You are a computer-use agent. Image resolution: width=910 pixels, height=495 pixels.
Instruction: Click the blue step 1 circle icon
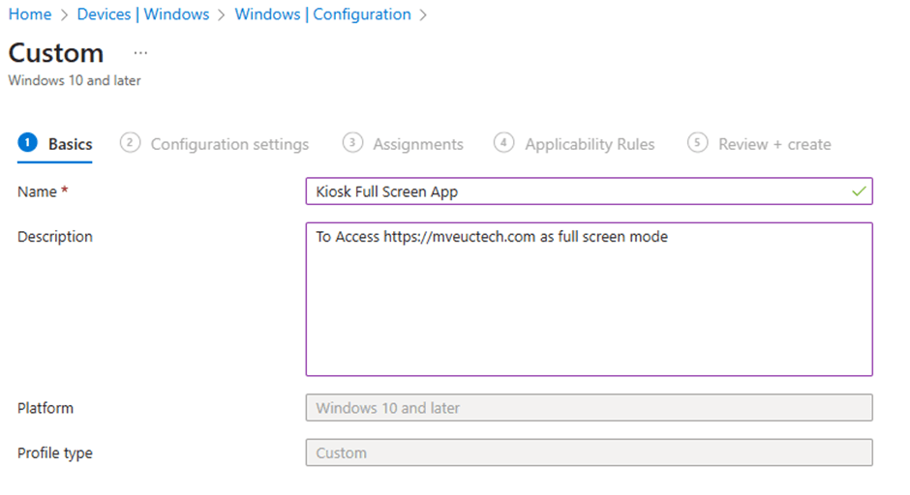coord(28,143)
